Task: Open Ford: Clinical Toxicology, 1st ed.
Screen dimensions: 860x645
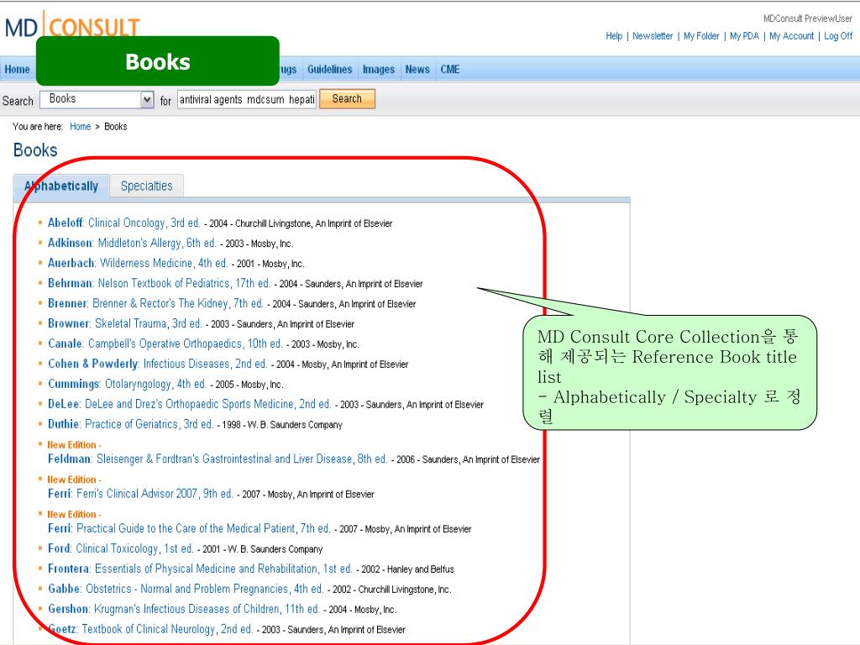Action: 121,548
